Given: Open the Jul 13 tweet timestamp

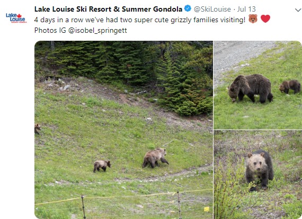Looking at the screenshot, I should tap(246, 9).
